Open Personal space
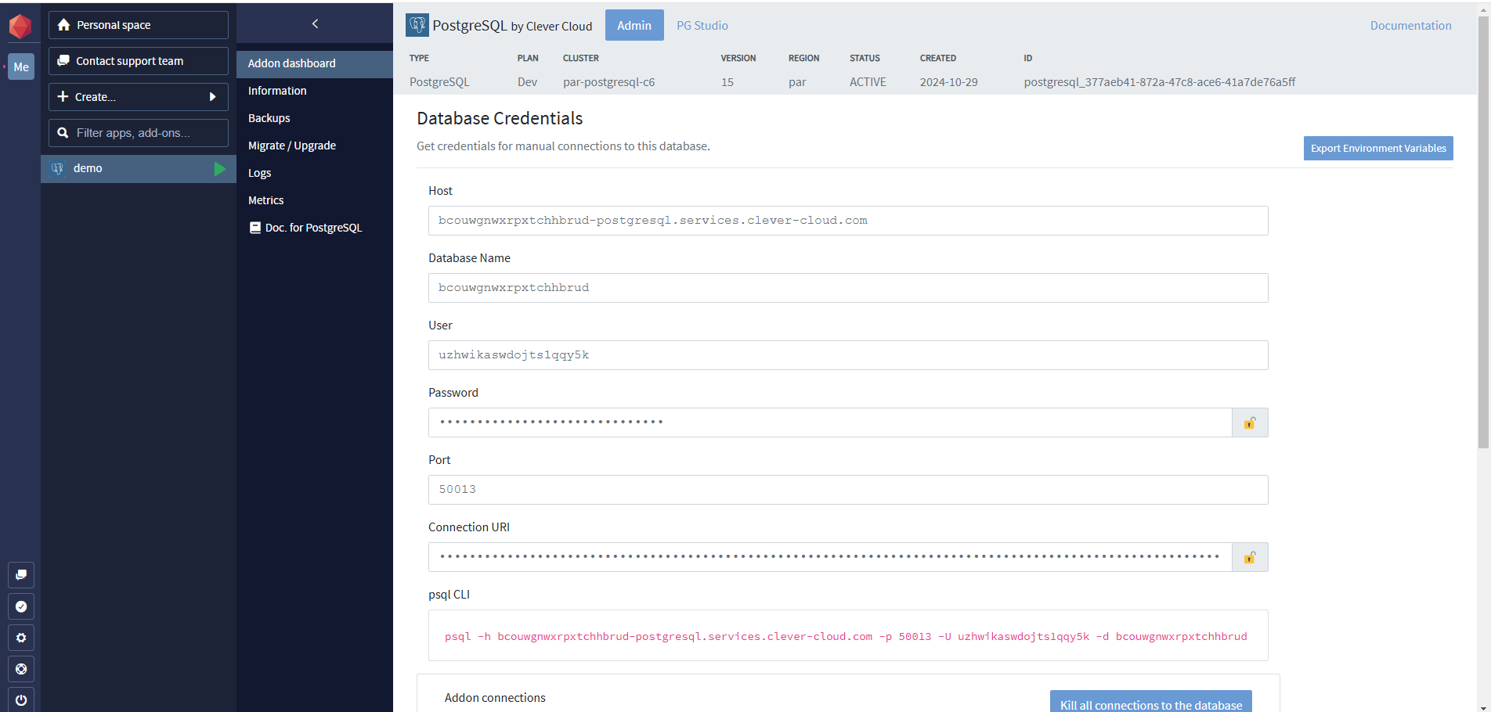The image size is (1491, 712). click(139, 25)
